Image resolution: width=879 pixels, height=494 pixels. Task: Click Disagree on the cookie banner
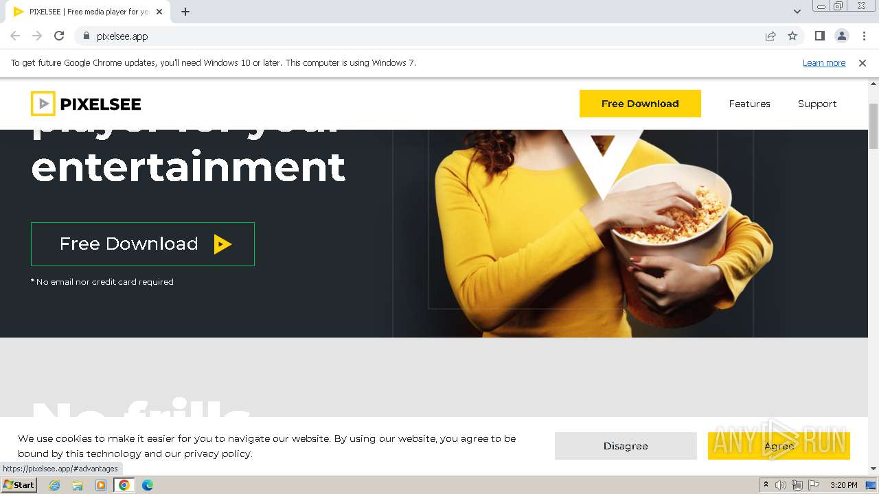(x=626, y=446)
